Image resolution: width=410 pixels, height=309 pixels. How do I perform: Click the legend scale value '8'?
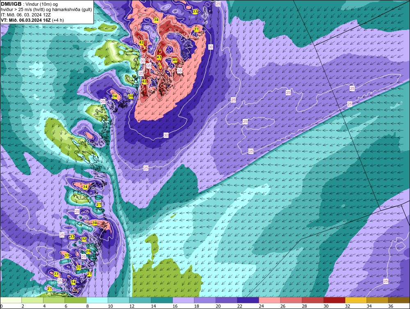88,306
